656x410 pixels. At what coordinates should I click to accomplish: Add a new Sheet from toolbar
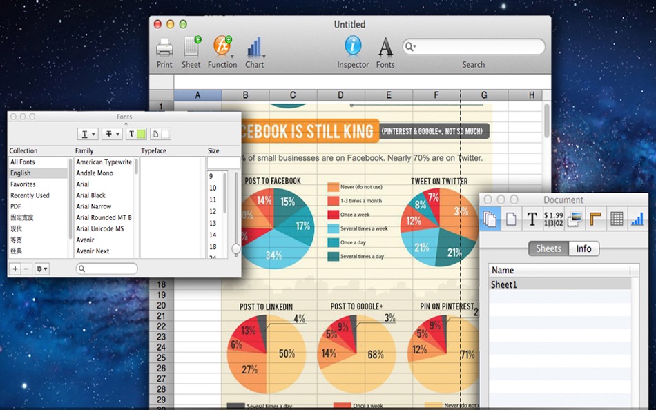[x=191, y=46]
